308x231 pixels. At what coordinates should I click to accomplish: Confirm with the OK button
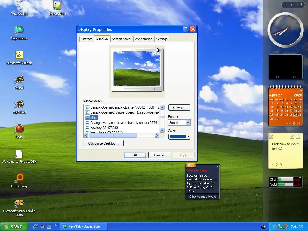135,155
